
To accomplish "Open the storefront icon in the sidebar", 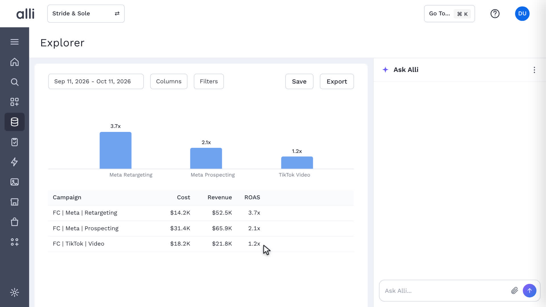I will click(x=15, y=202).
